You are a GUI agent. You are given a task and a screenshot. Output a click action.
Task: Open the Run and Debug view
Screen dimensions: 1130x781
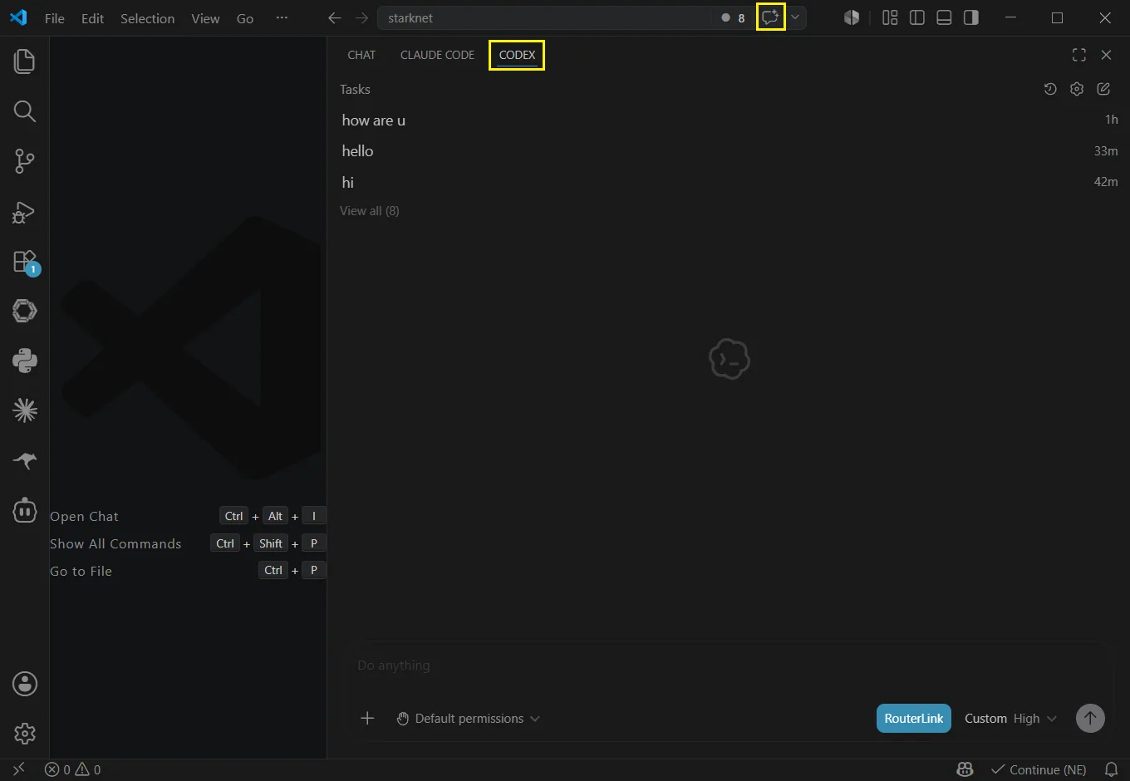24,212
